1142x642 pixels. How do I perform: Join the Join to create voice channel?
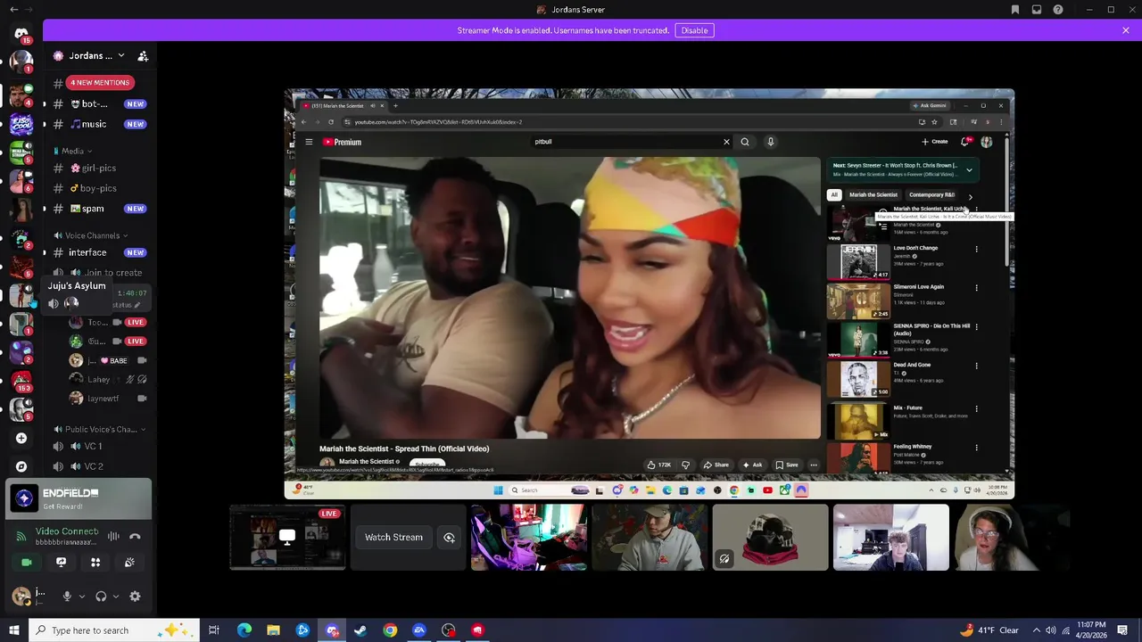coord(99,273)
